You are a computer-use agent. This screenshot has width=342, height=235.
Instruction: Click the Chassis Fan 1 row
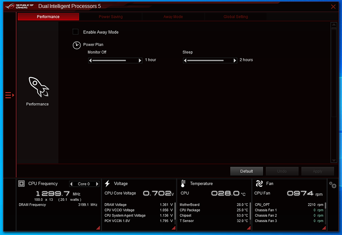pos(289,210)
